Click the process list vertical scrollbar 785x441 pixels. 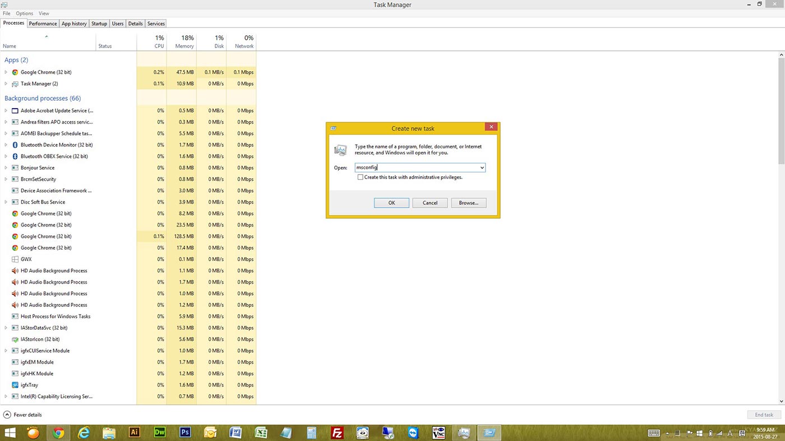782,112
